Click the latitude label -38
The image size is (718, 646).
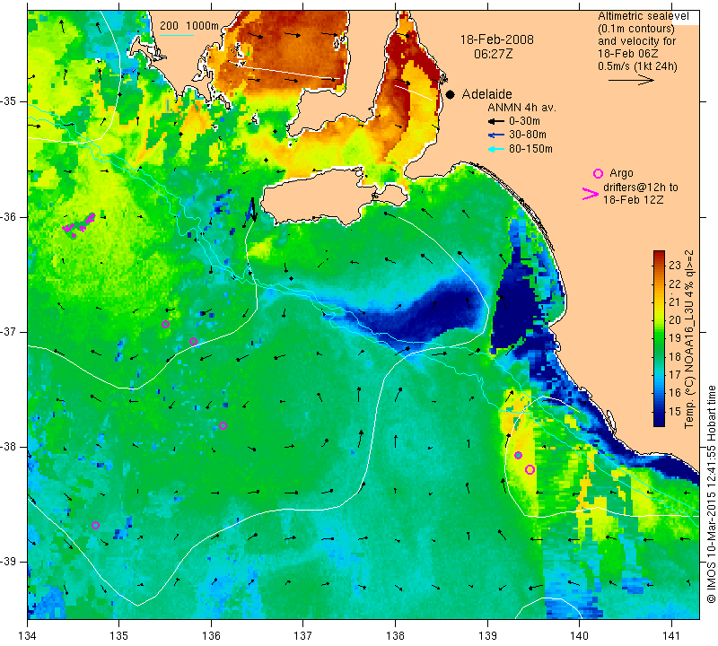point(9,447)
